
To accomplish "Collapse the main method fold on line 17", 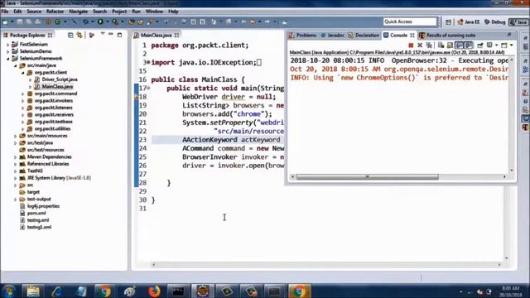I will tap(148, 89).
